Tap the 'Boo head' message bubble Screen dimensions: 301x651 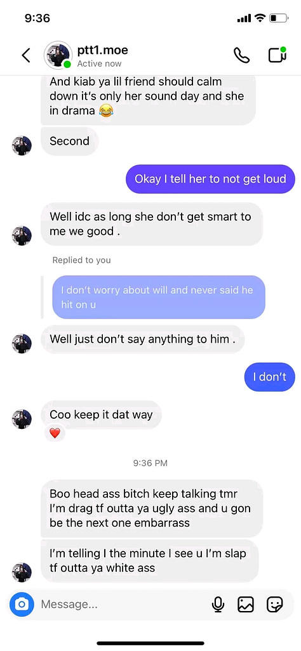click(x=152, y=508)
